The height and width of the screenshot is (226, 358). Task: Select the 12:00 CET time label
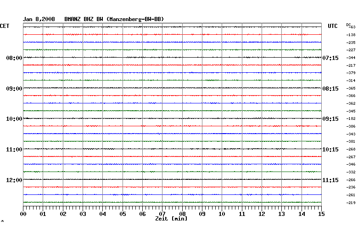14,180
